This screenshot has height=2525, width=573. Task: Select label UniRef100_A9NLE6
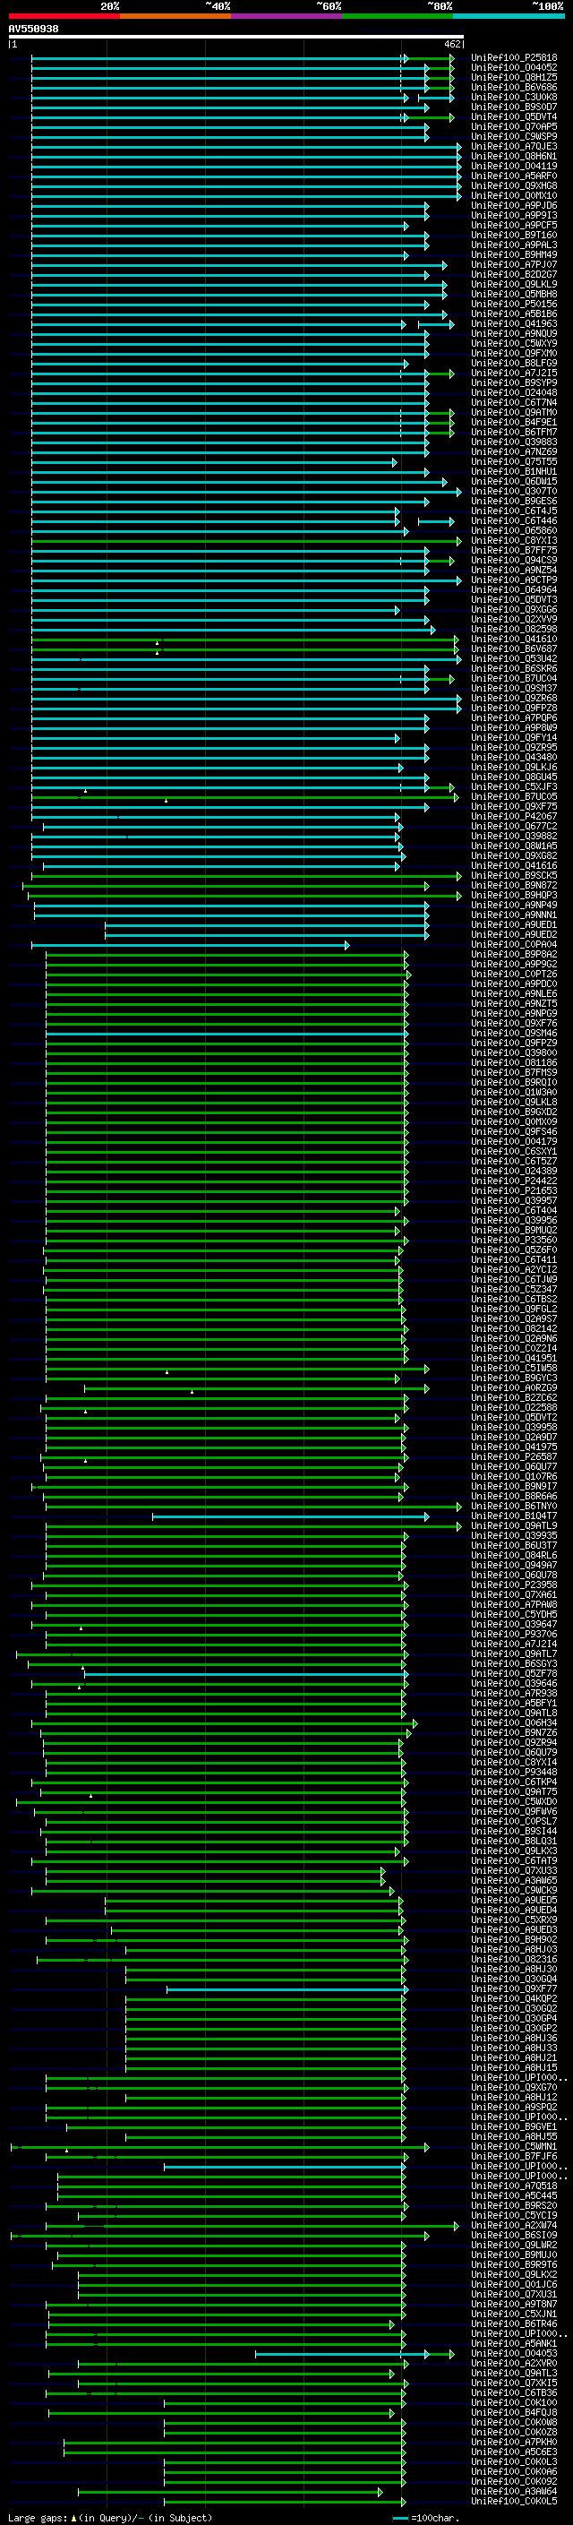point(514,993)
